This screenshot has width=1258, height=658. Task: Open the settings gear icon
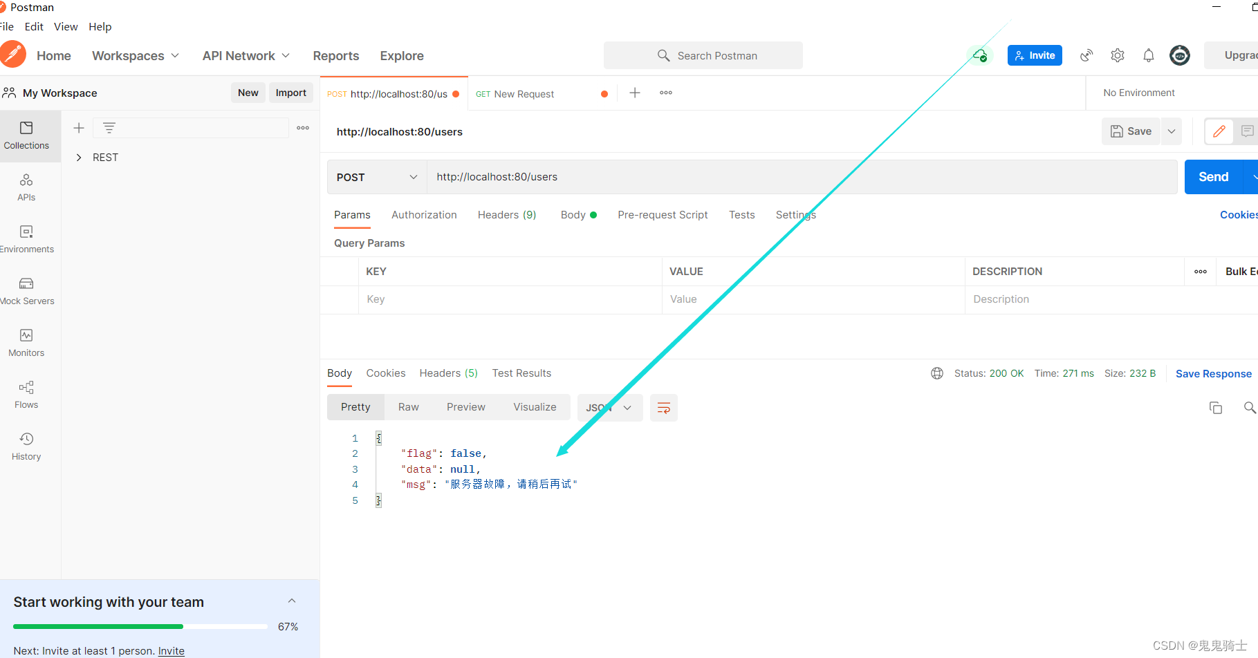point(1118,55)
